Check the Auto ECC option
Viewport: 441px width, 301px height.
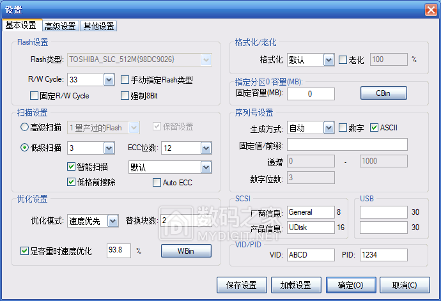click(x=157, y=183)
